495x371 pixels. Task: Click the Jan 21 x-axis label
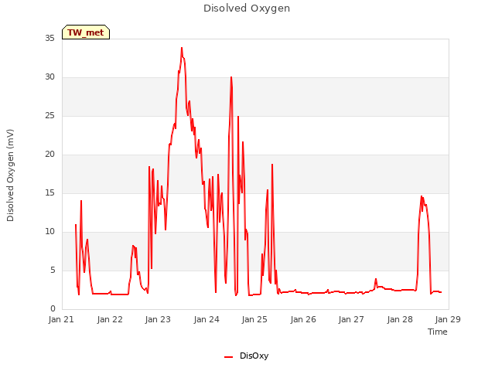(61, 319)
